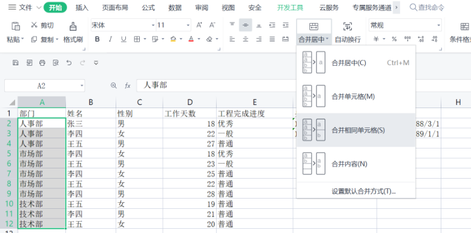Decrease font size with A- icon

point(212,25)
